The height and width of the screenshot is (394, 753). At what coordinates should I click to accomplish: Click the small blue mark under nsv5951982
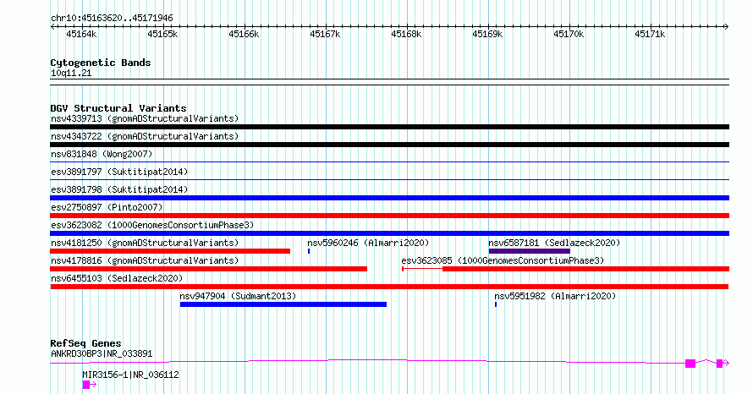(x=496, y=304)
